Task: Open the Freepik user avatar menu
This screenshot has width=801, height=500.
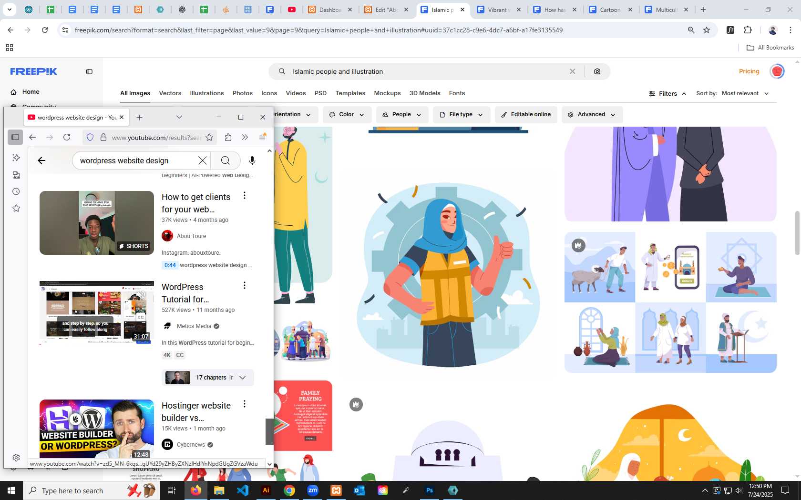Action: coord(777,71)
